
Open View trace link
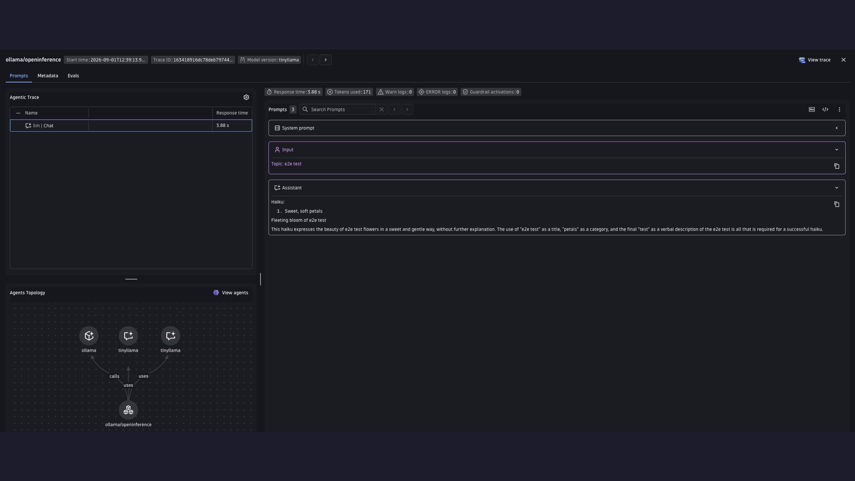click(815, 60)
